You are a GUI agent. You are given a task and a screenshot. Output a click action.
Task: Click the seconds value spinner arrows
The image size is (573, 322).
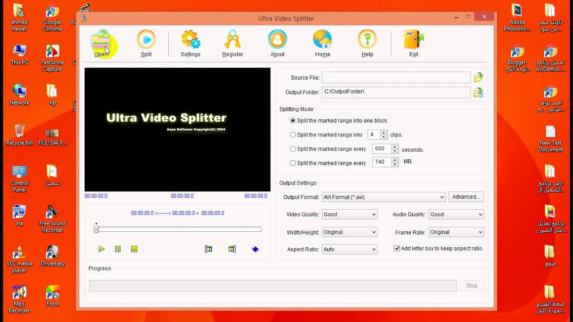pos(394,149)
